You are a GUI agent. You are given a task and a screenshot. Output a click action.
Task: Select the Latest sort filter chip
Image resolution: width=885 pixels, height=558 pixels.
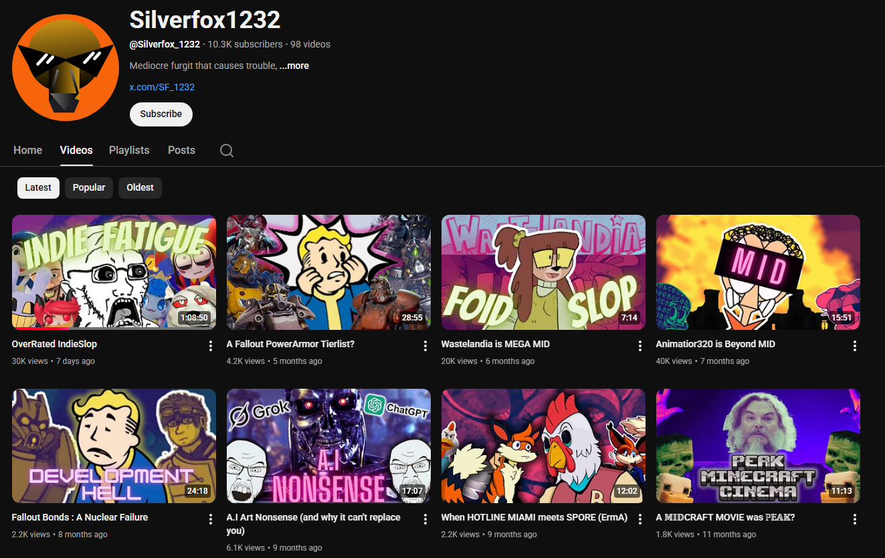coord(38,188)
